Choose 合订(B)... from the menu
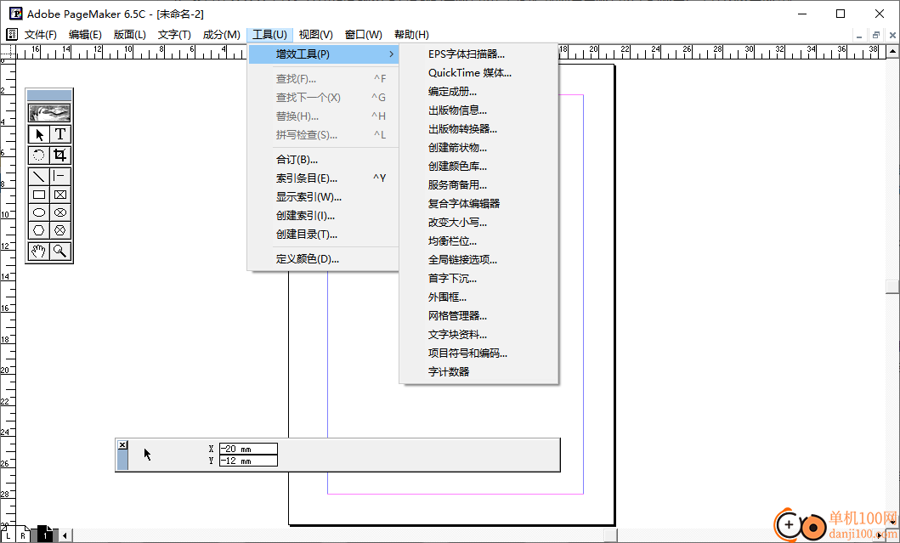 [x=323, y=160]
